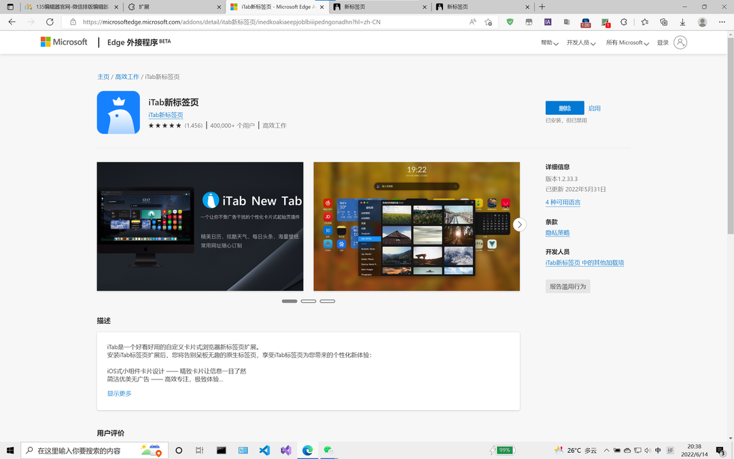Close the iTab新标签页 browser tab
The height and width of the screenshot is (459, 734).
pos(321,7)
